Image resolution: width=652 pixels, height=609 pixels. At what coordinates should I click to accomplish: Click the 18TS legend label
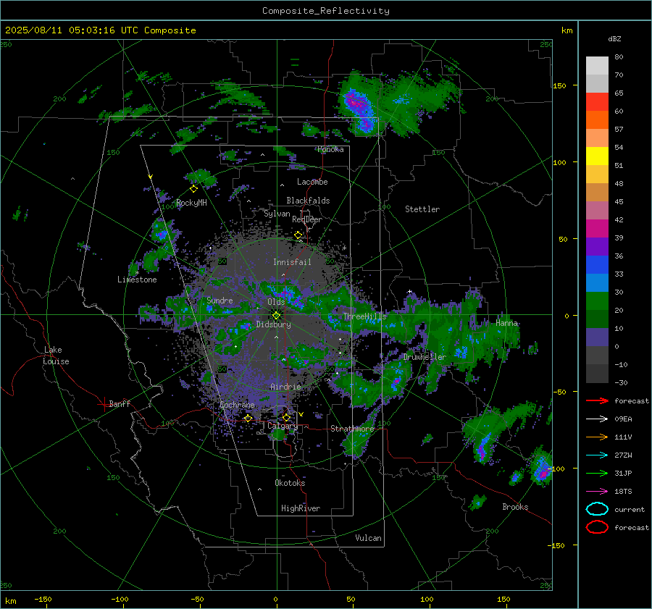(623, 492)
